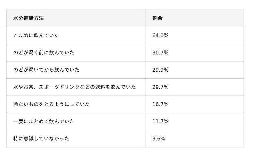This screenshot has width=256, height=157.
Task: Select the 一度にまとめて飲んでいた row label
Action: tap(44, 121)
